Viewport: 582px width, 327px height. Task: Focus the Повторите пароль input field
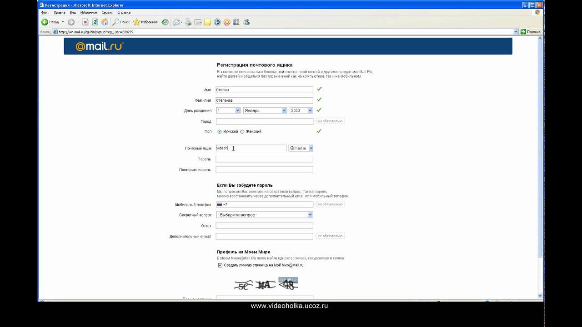(x=265, y=170)
